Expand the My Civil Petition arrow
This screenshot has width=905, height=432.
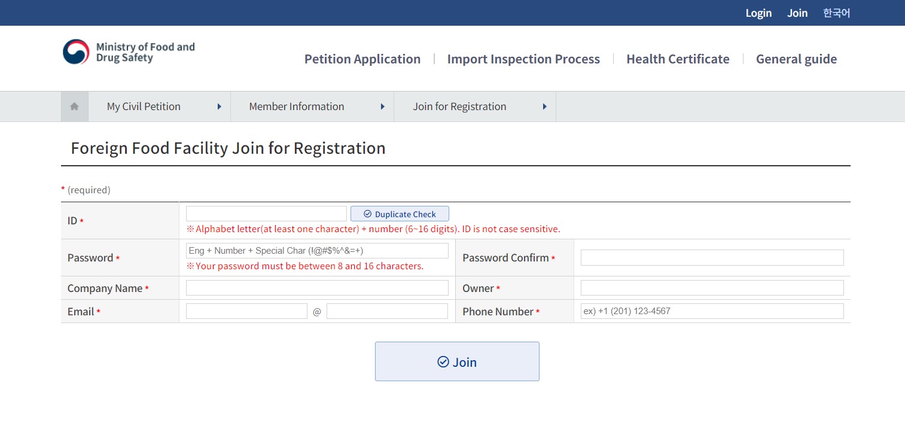tap(219, 107)
